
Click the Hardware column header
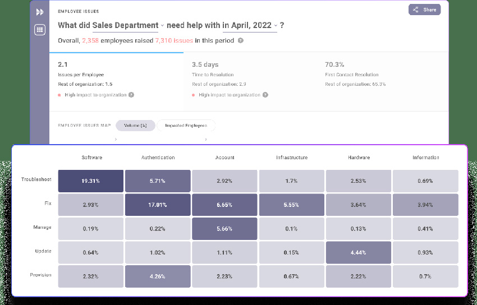tap(359, 158)
